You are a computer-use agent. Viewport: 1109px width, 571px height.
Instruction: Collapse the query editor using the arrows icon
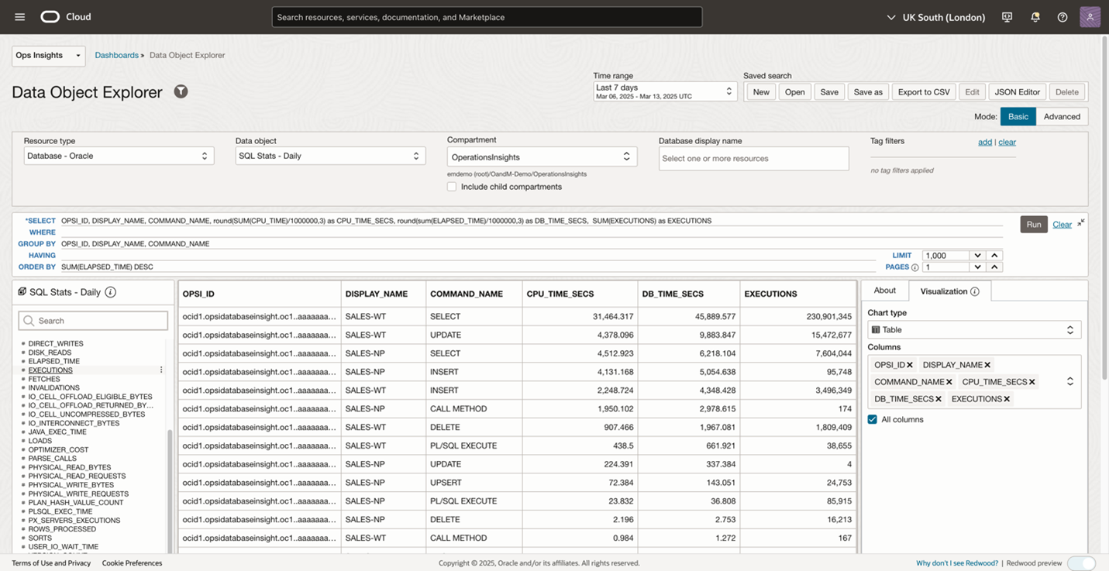(x=1081, y=222)
